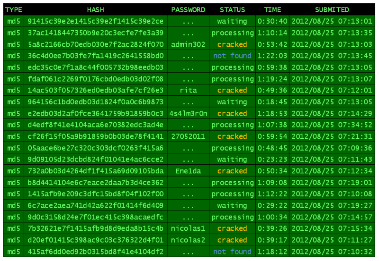The image size is (379, 261).
Task: Select submitted timestamp 2012/08/25 07:34:52
Action: [332, 125]
